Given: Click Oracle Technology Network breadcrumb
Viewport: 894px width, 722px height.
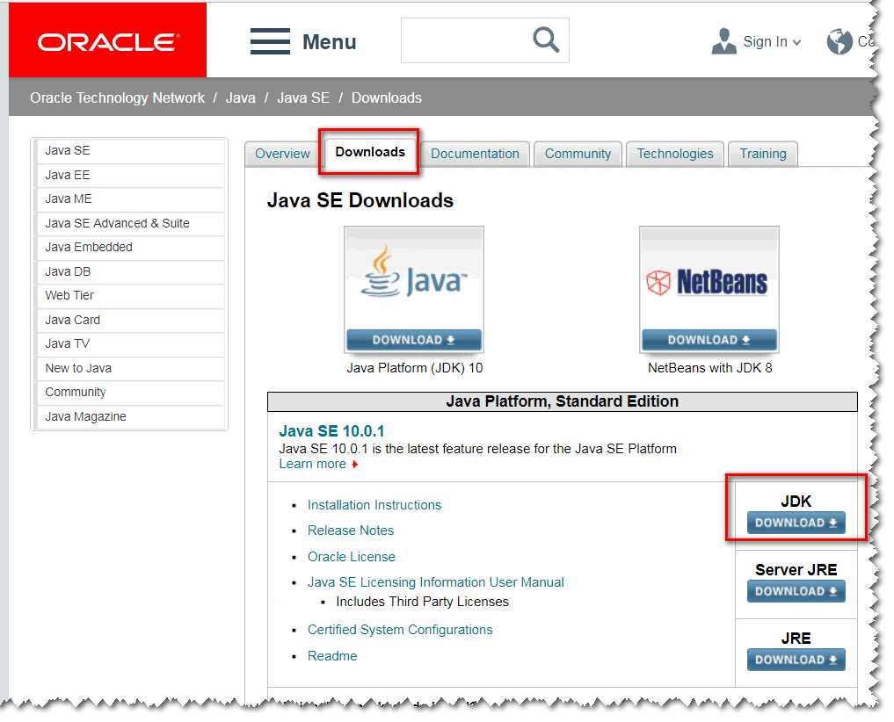Looking at the screenshot, I should (117, 98).
